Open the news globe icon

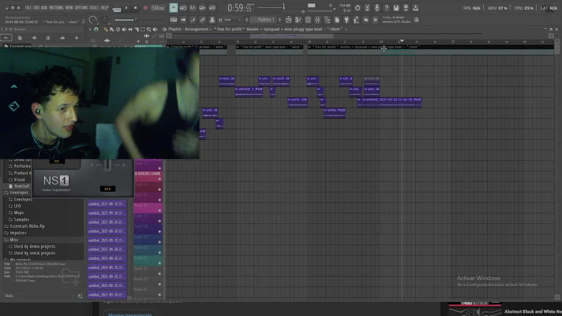(416, 20)
